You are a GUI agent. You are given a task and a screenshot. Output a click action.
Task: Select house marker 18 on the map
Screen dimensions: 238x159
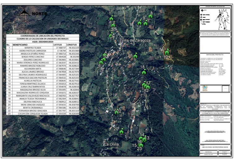tap(144, 72)
